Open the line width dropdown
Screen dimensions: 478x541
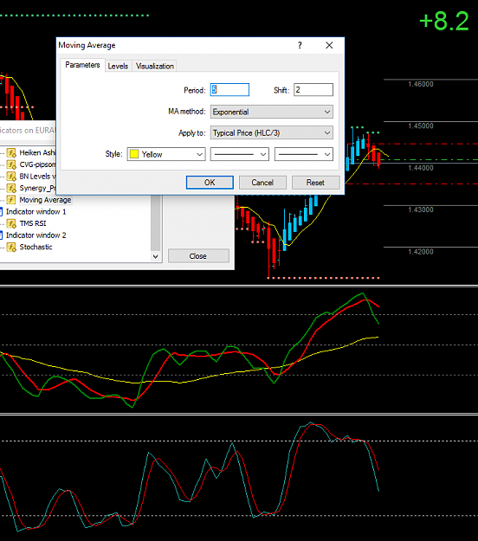(304, 154)
